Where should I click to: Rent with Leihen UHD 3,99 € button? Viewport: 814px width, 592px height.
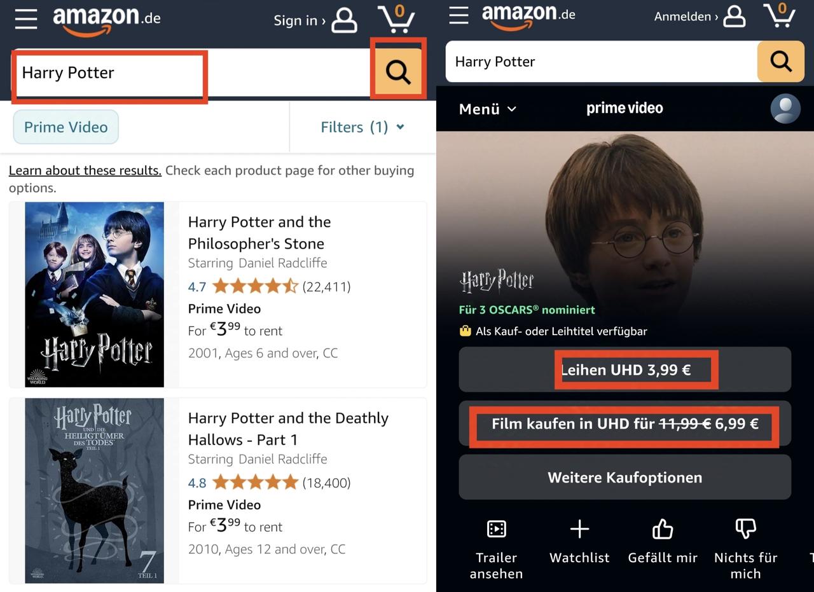point(625,369)
